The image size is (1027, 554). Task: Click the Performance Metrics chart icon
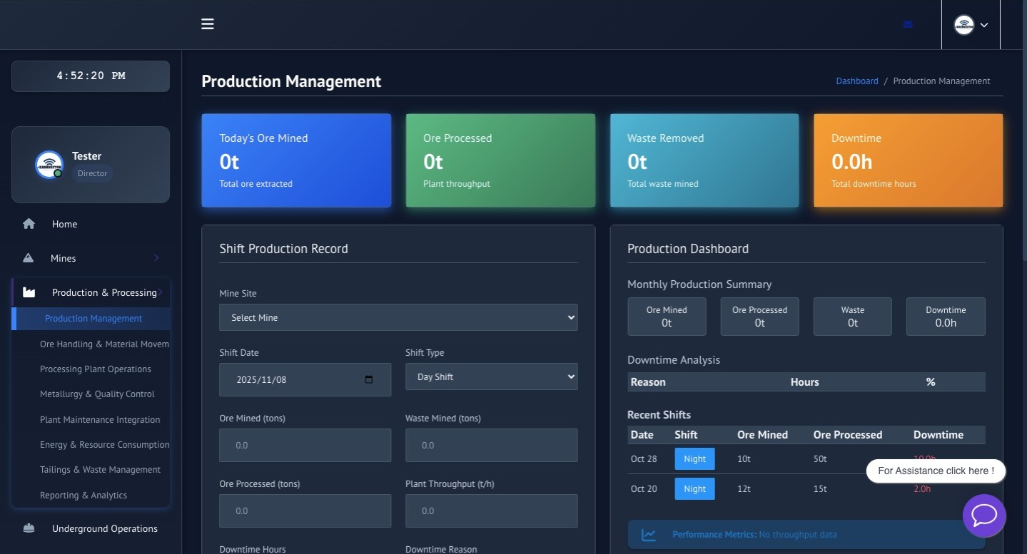pyautogui.click(x=648, y=534)
